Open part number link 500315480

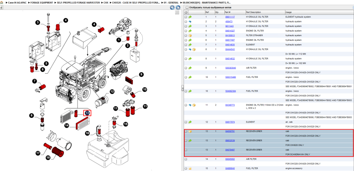(230, 77)
